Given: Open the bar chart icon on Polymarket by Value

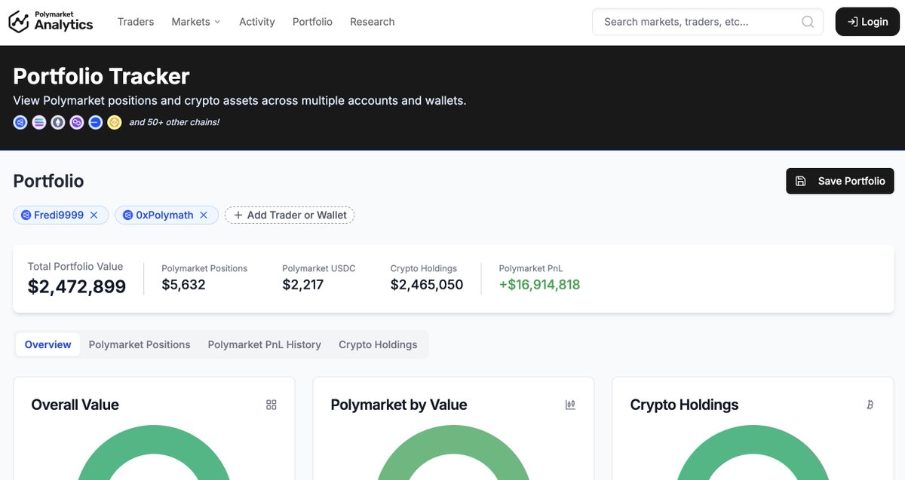Looking at the screenshot, I should click(569, 405).
